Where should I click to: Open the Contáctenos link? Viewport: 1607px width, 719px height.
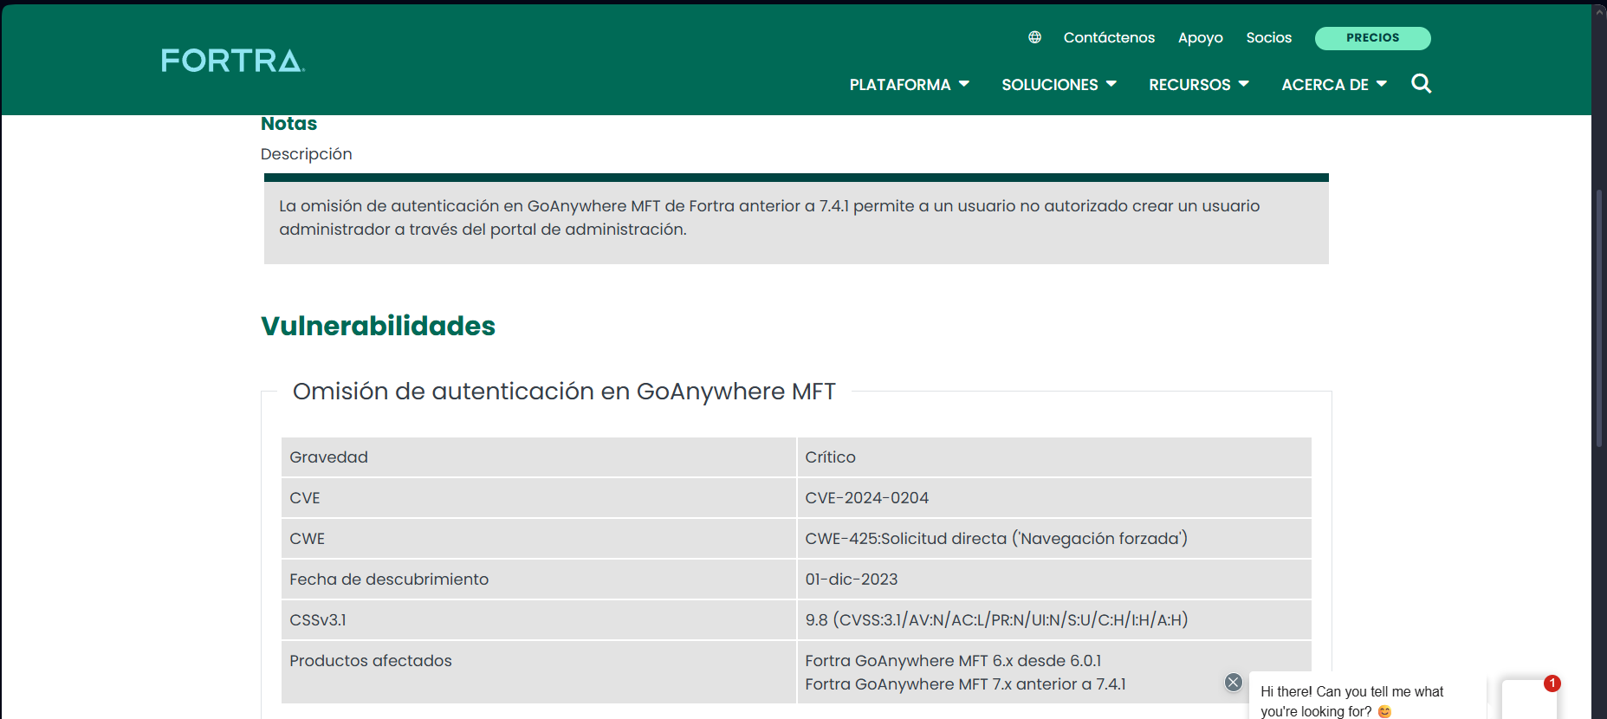[1109, 37]
